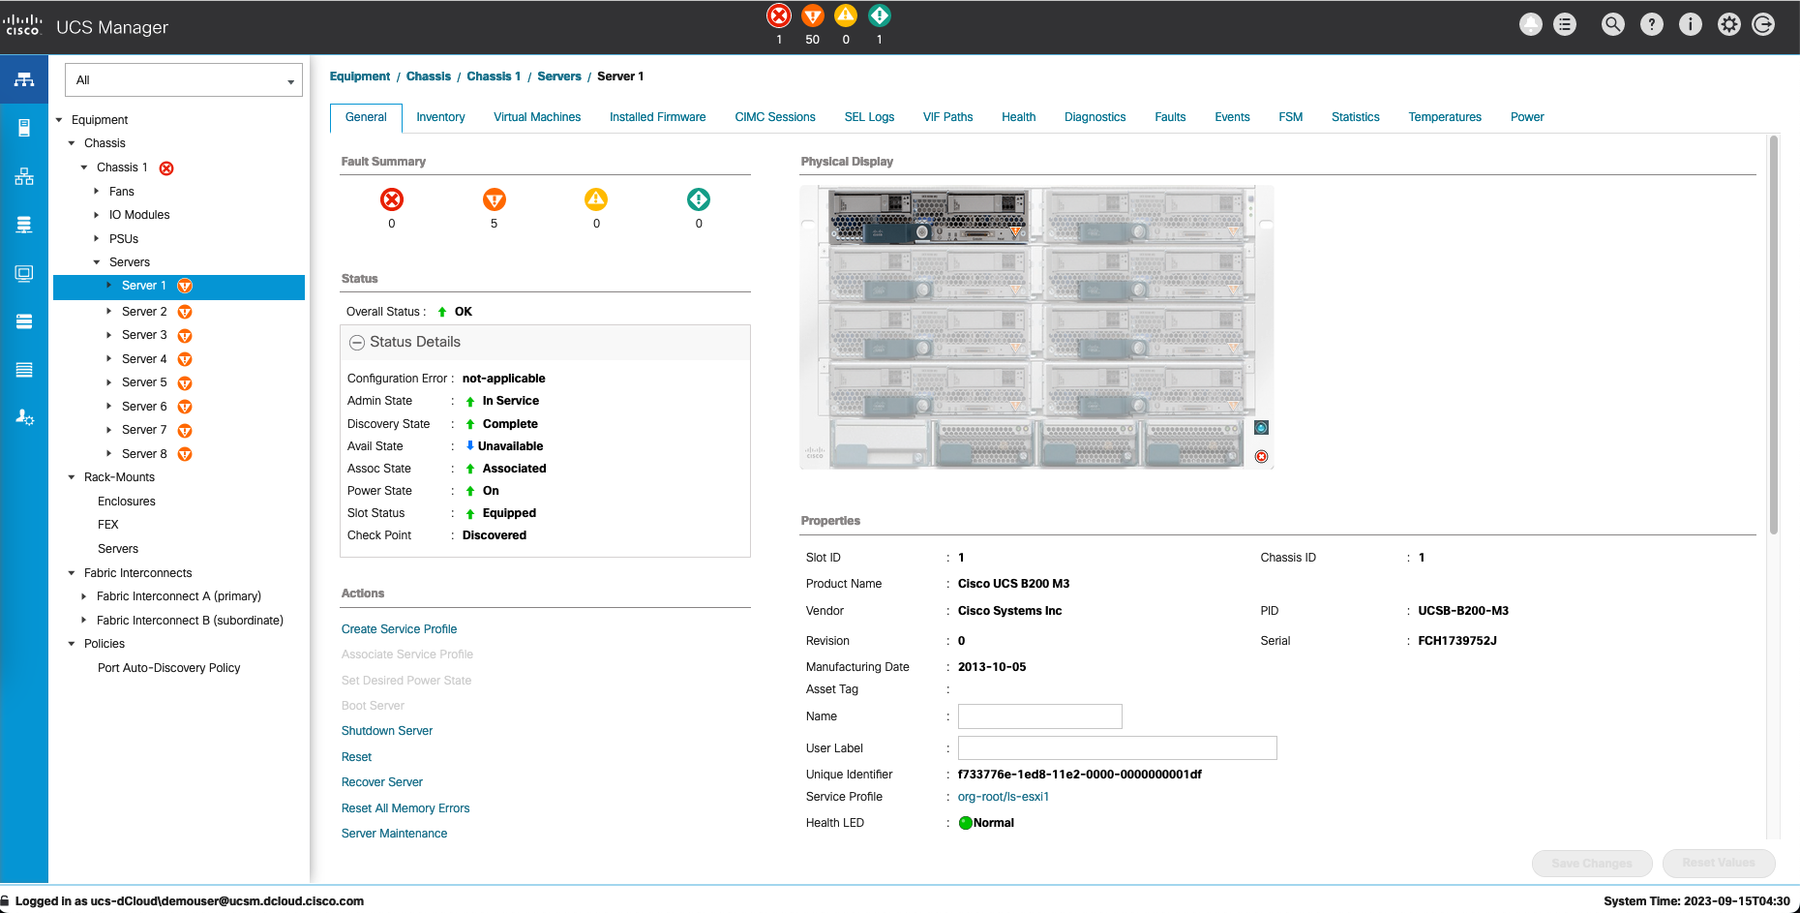Image resolution: width=1800 pixels, height=913 pixels.
Task: Open the org-root/ls-esxi1 service profile link
Action: 1003,797
